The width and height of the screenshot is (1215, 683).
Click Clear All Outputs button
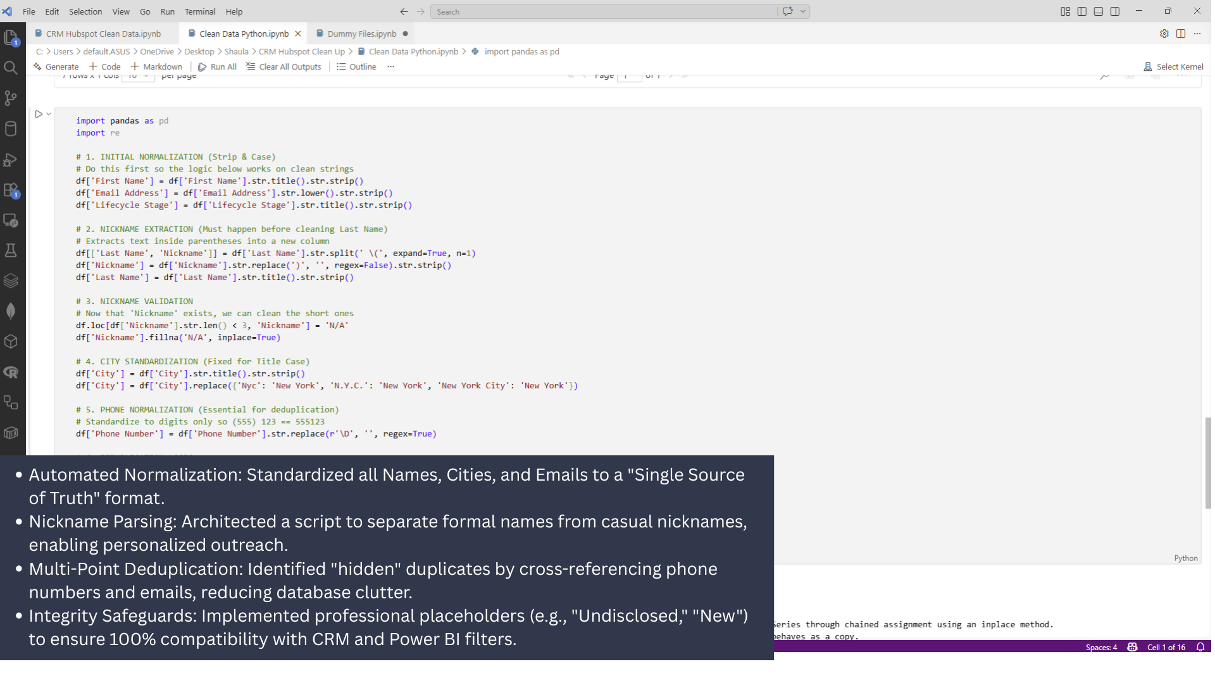pyautogui.click(x=283, y=66)
